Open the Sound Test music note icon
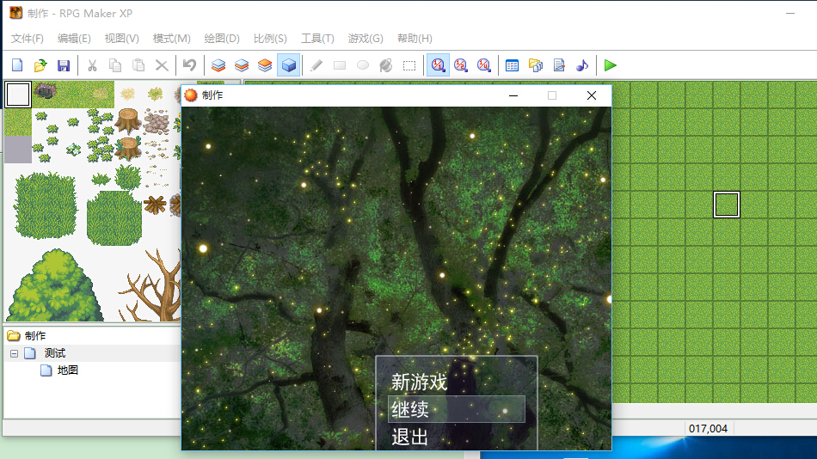 [582, 65]
